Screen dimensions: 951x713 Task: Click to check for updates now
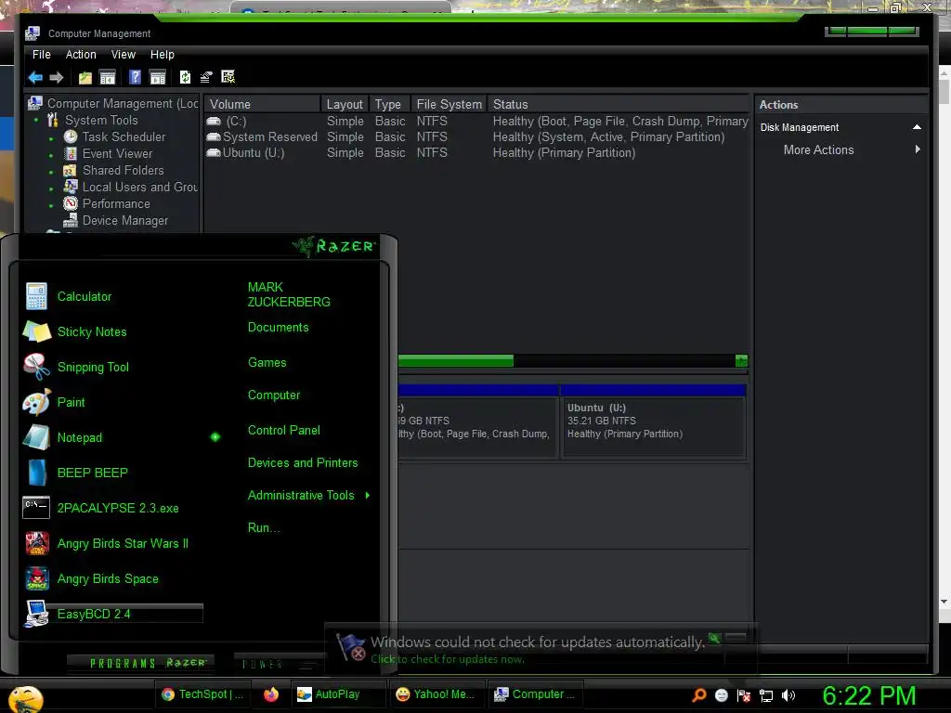pos(448,659)
